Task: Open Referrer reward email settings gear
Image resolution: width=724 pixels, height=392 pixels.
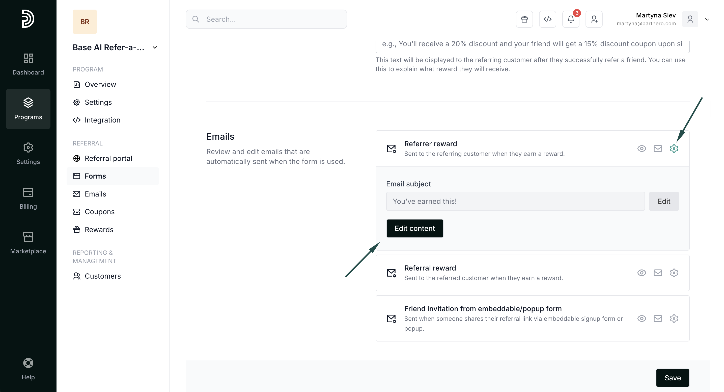Action: [x=674, y=148]
